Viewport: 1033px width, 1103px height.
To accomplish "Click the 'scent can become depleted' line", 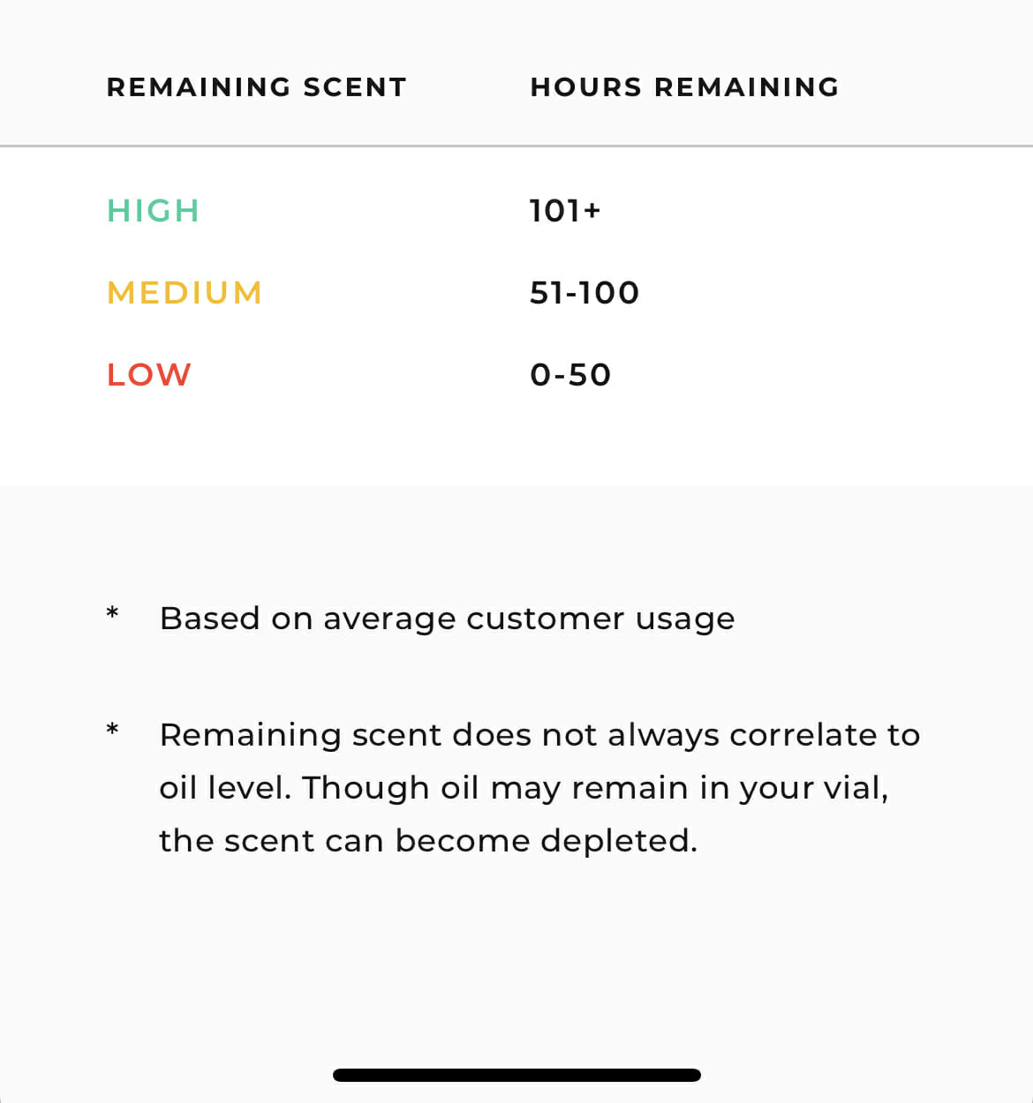I will 428,841.
